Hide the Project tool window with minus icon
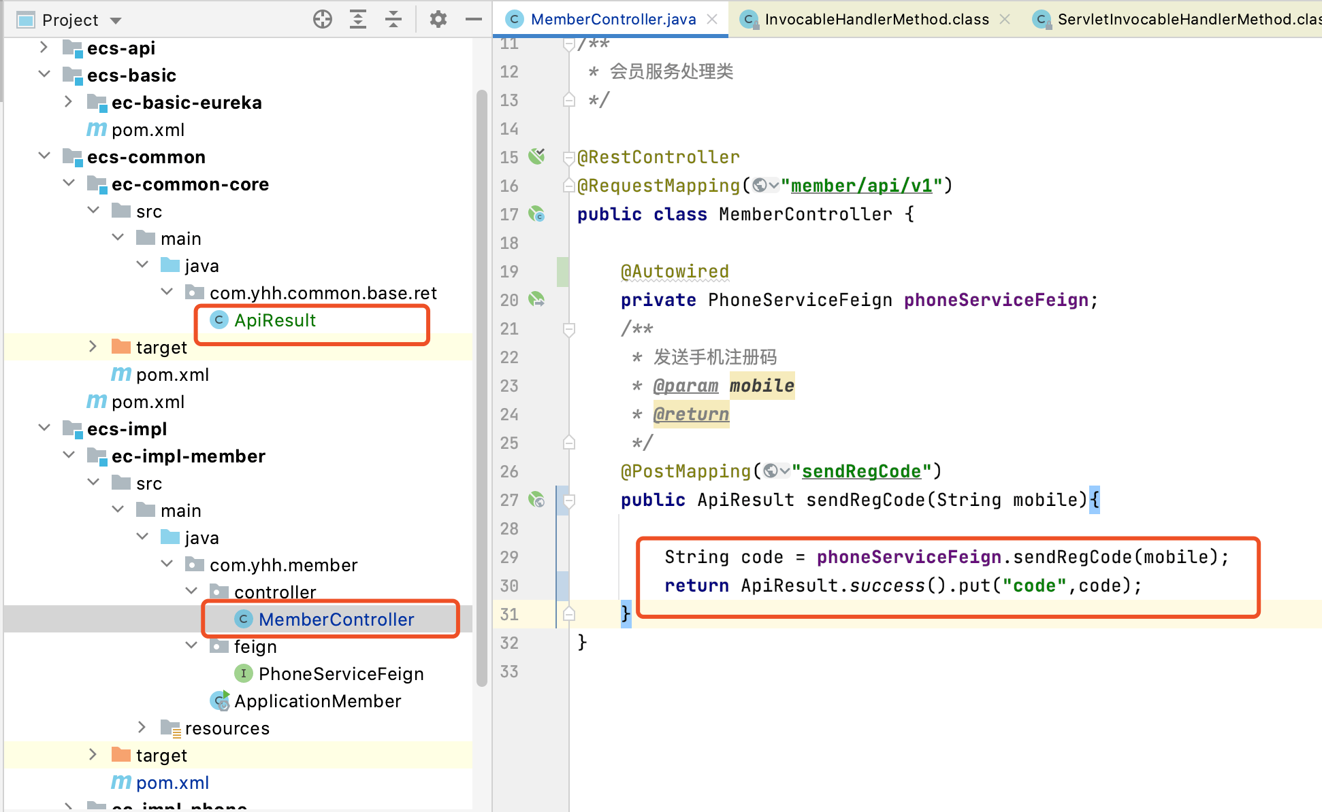This screenshot has width=1322, height=812. pyautogui.click(x=473, y=19)
